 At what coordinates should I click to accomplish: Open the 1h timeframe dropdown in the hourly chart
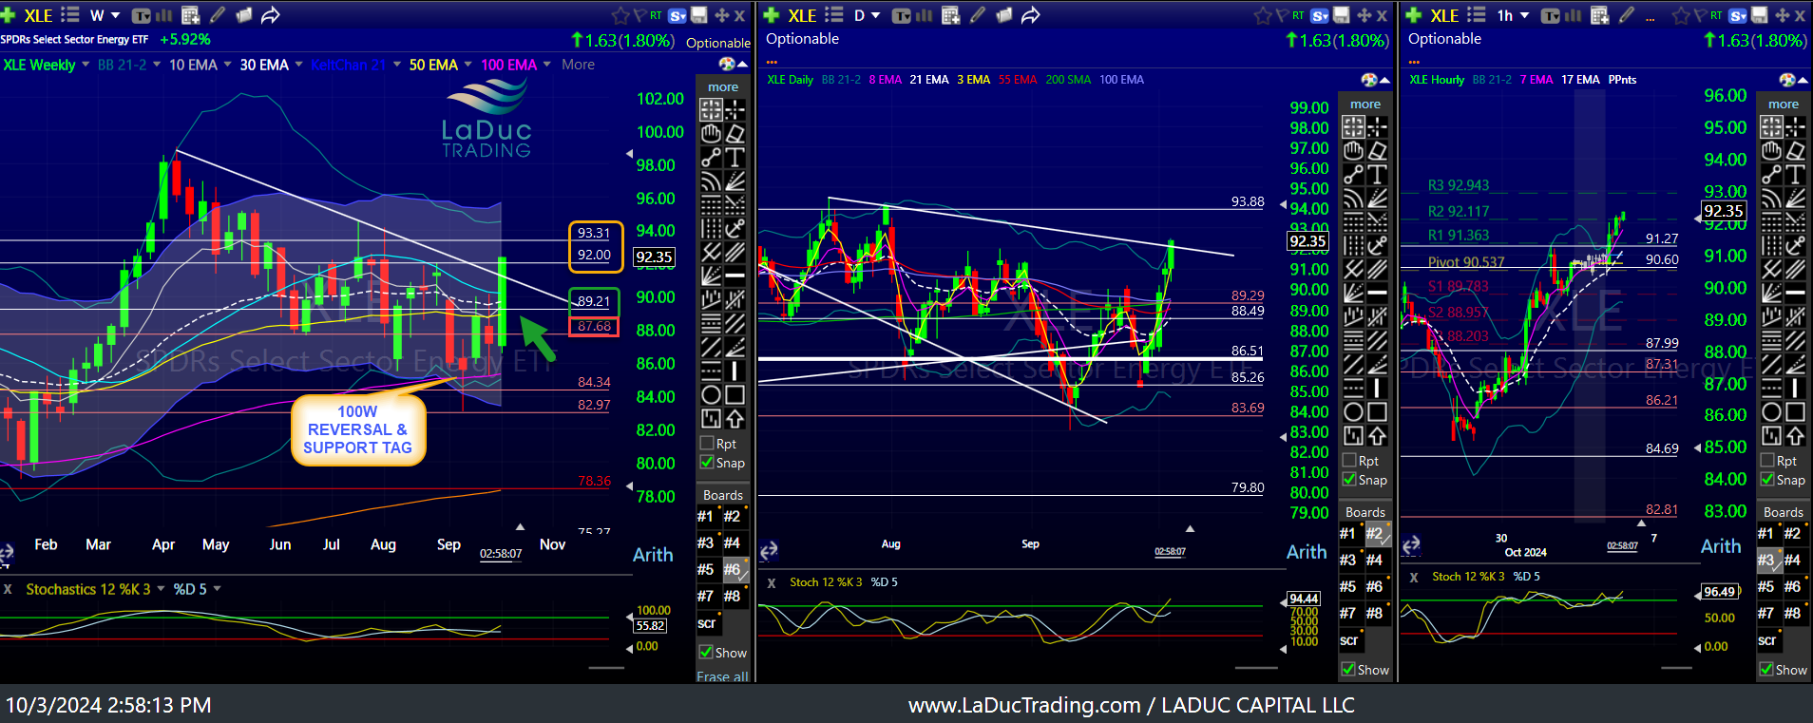1514,15
